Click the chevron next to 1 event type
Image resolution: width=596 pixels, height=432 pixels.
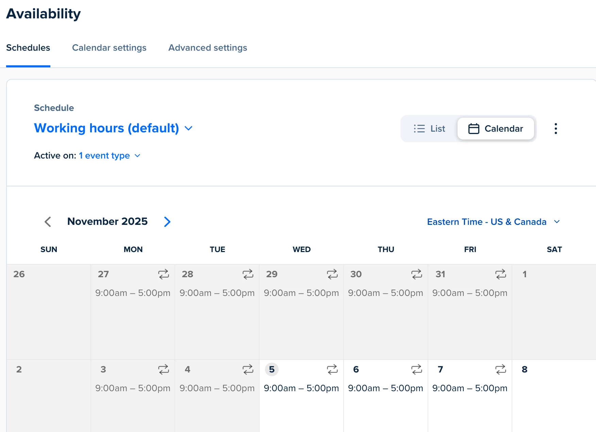137,155
